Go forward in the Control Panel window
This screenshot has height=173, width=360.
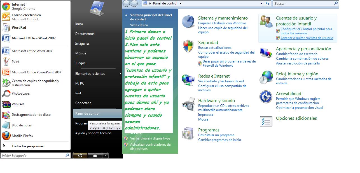[134, 3]
